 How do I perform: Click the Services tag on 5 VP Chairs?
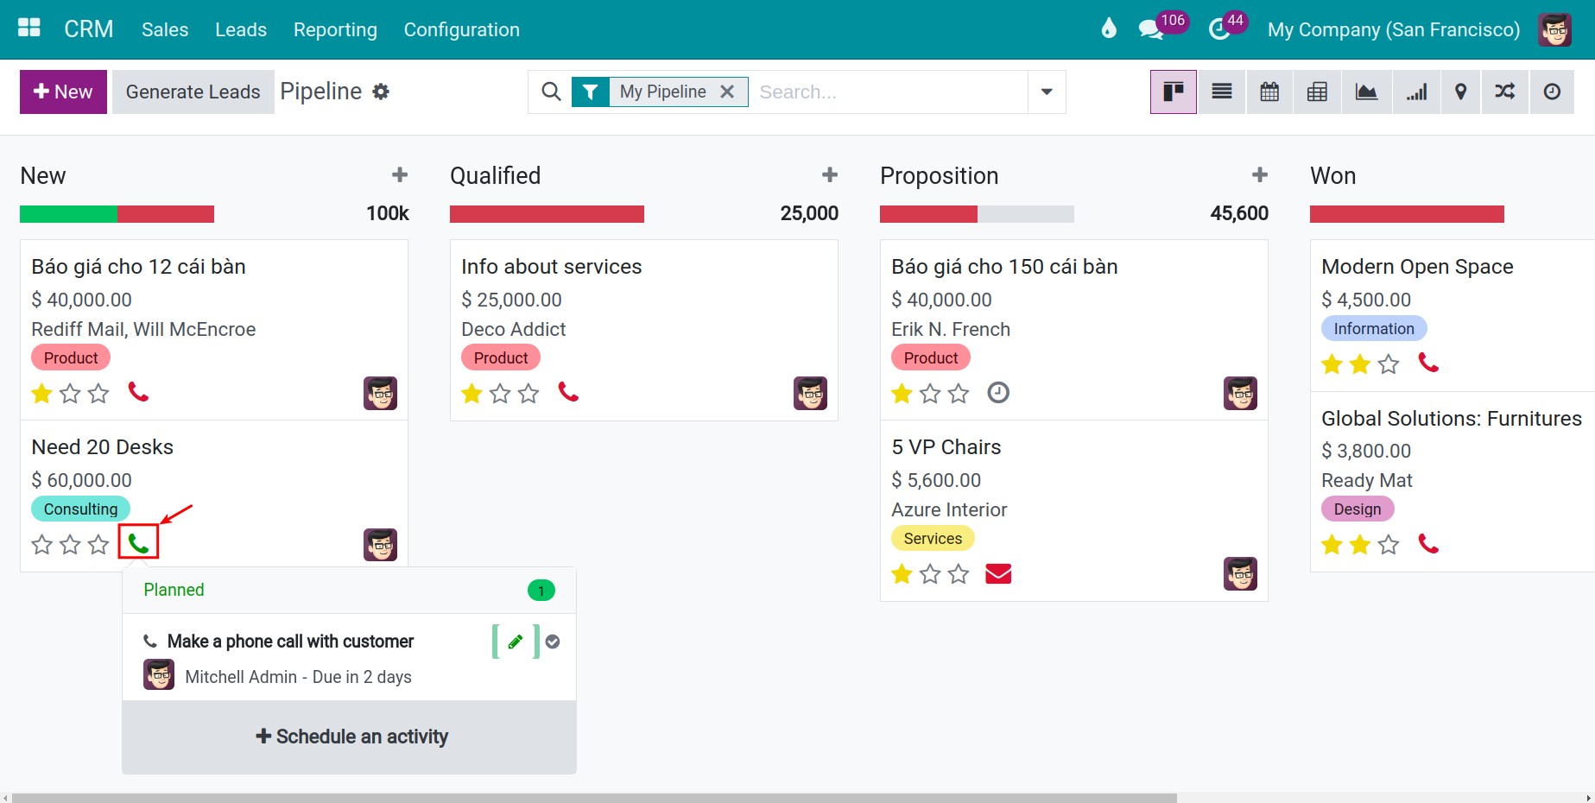click(933, 538)
